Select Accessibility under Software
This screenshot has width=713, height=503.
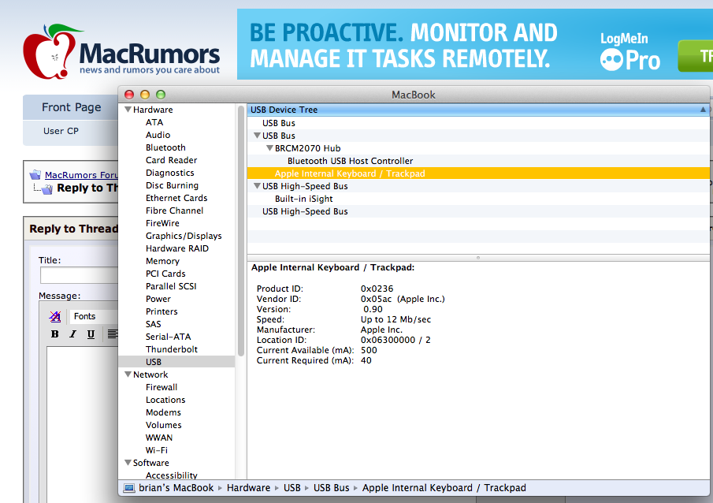(x=172, y=475)
